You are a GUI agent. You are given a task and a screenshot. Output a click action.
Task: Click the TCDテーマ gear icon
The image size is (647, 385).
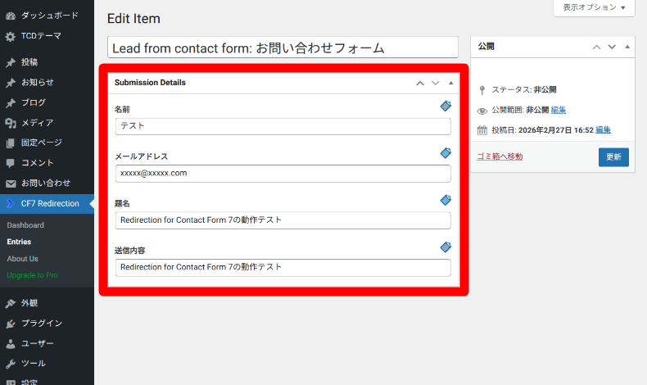click(x=11, y=37)
